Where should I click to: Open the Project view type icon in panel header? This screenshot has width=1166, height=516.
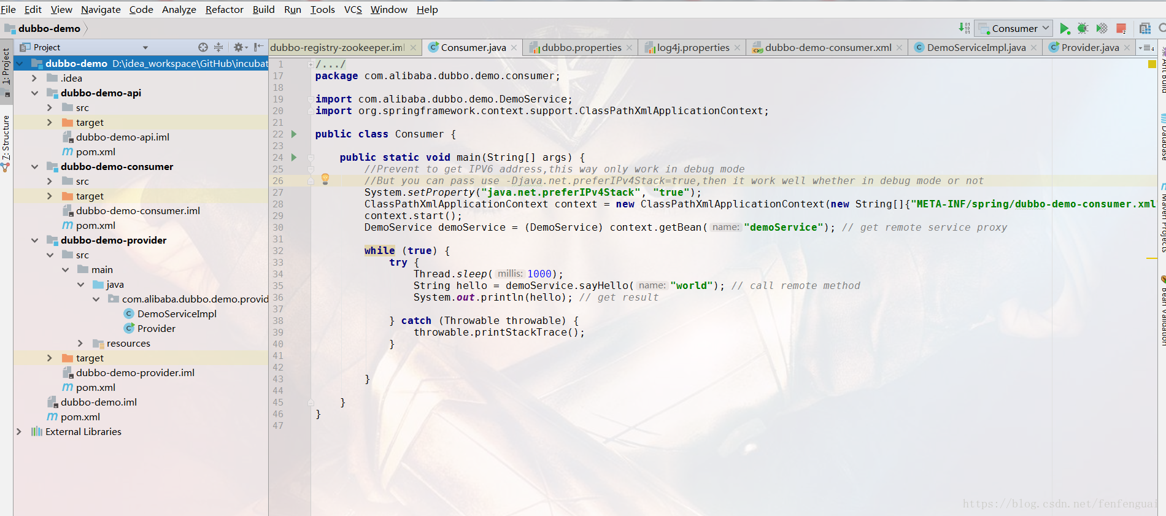(x=25, y=47)
